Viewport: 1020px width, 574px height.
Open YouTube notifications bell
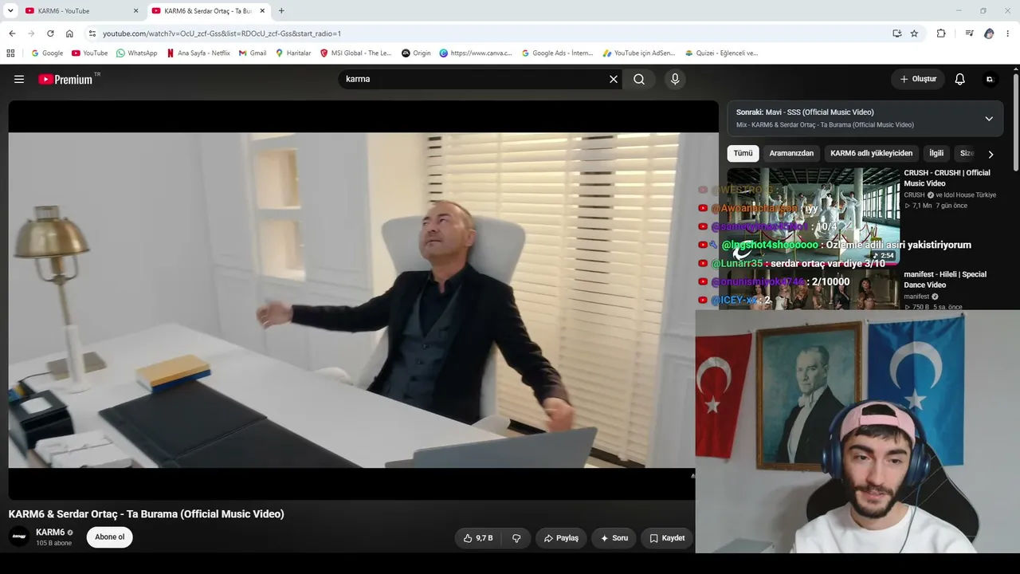[x=960, y=79]
